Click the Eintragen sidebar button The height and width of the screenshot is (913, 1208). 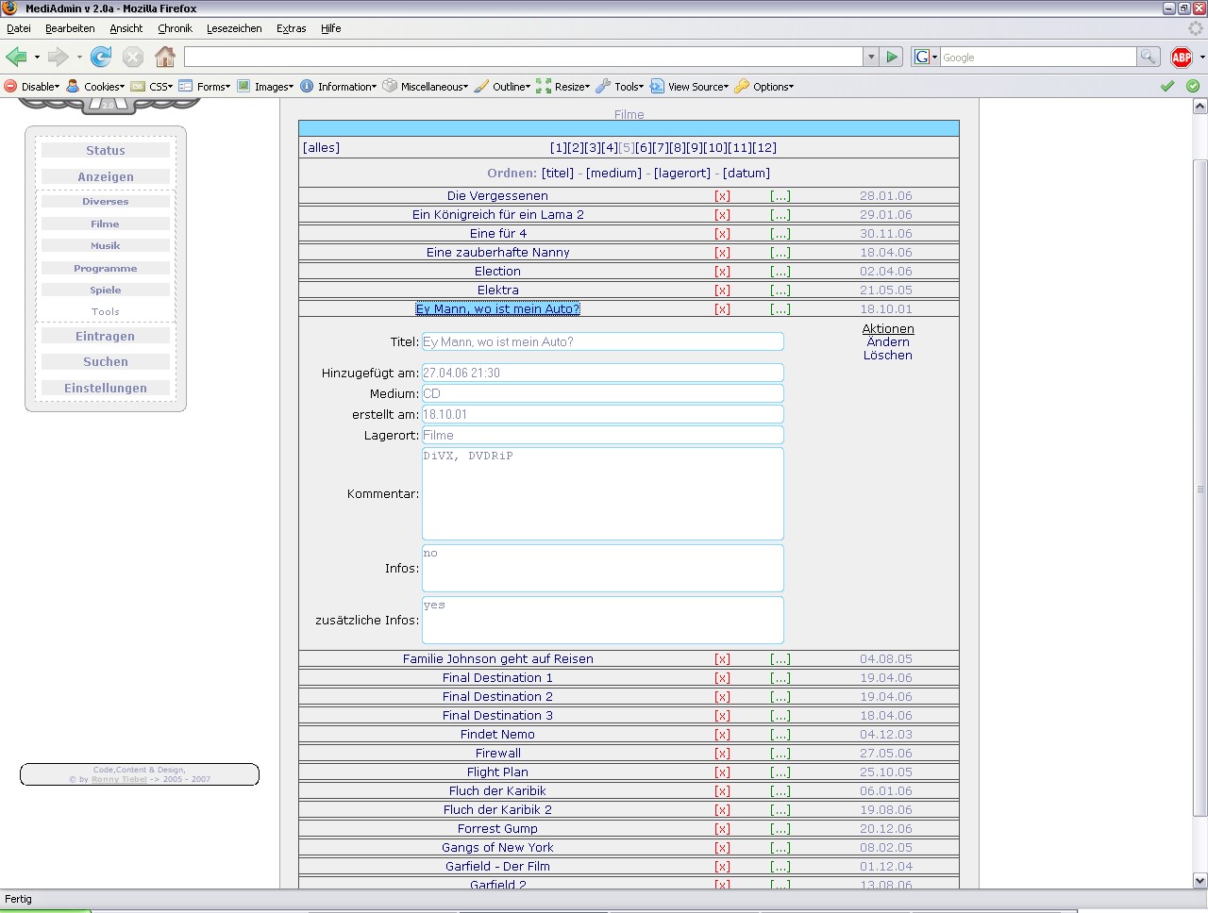[106, 337]
